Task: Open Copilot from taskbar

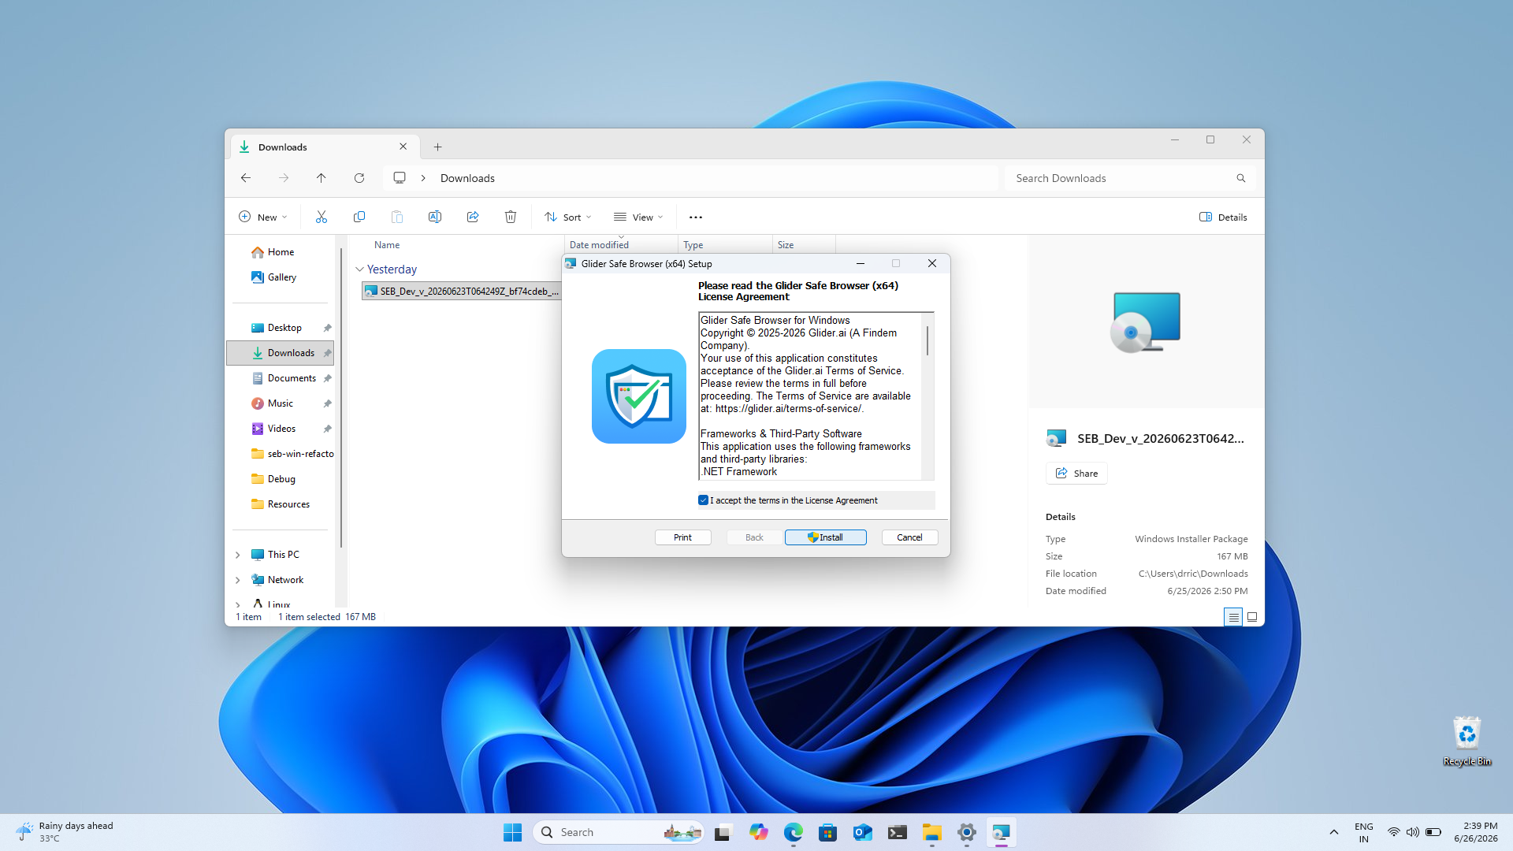Action: 759,832
